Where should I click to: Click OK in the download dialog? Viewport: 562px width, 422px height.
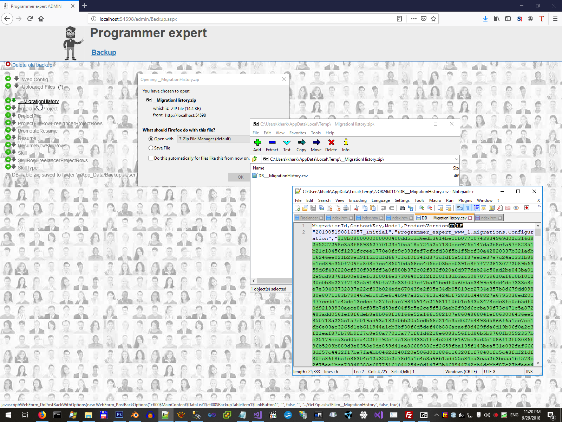[x=240, y=177]
